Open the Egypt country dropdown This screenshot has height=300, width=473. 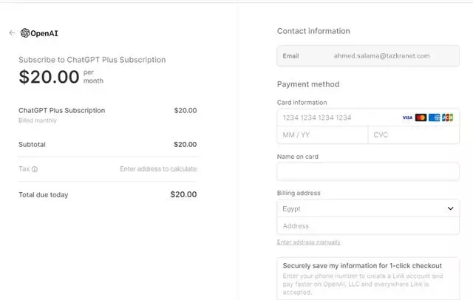(x=368, y=208)
